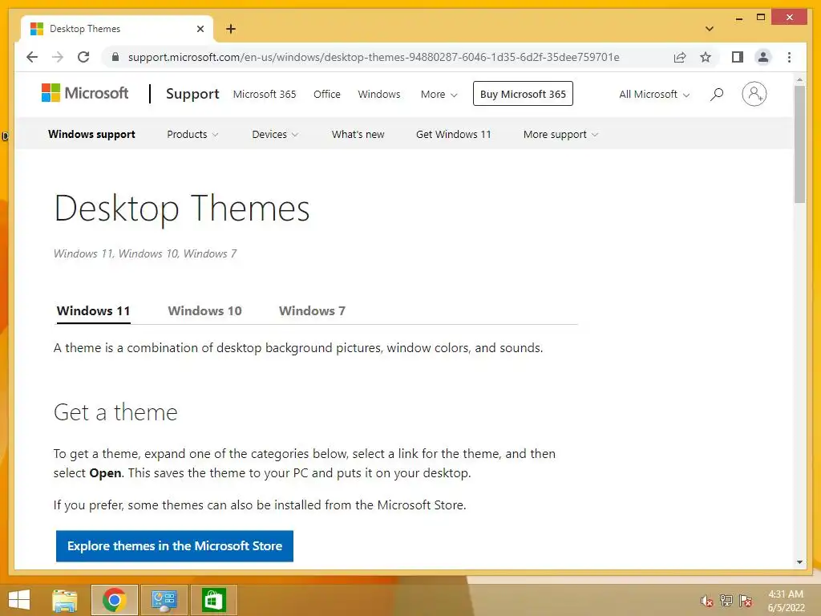Open the Support home link
This screenshot has height=616, width=821.
[192, 94]
